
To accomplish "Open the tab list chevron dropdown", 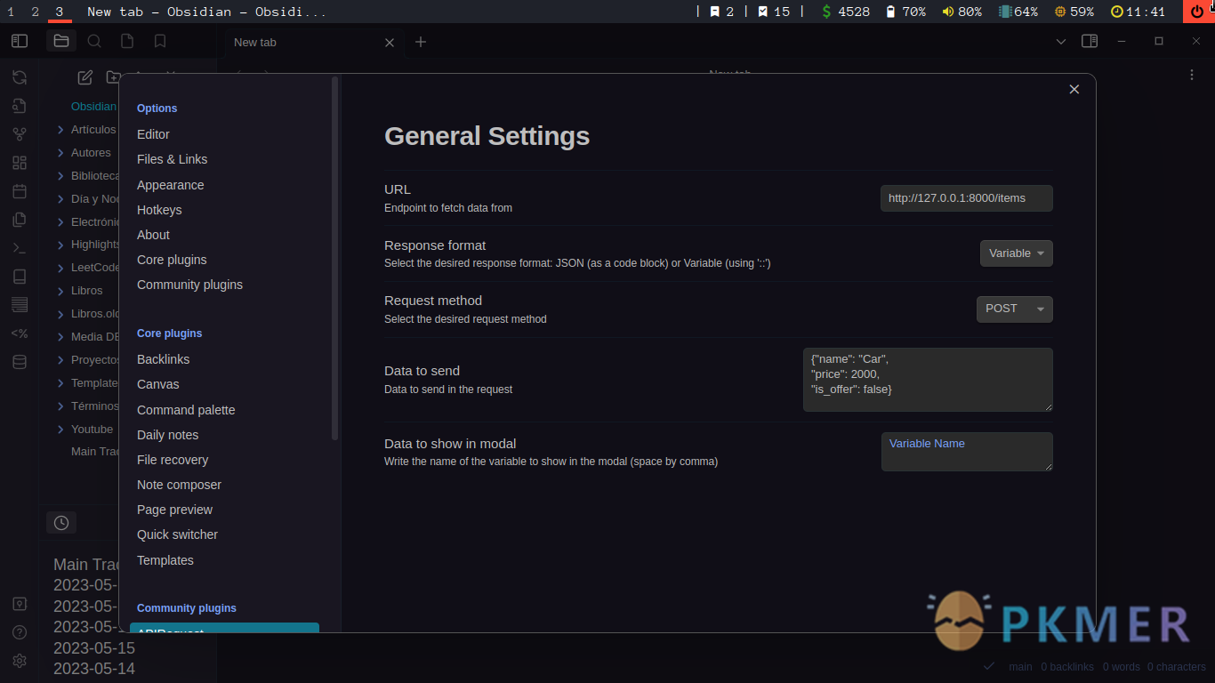I will 1060,42.
